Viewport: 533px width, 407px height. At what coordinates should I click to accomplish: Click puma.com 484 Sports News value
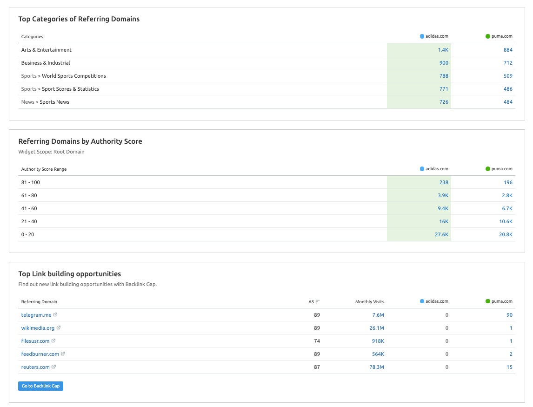point(508,102)
